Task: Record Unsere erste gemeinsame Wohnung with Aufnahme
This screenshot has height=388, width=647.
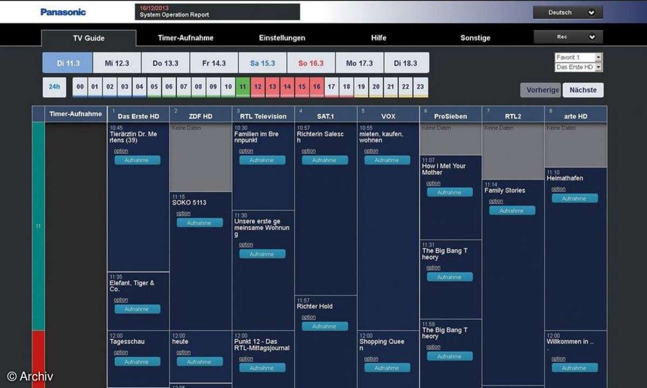Action: pos(262,254)
